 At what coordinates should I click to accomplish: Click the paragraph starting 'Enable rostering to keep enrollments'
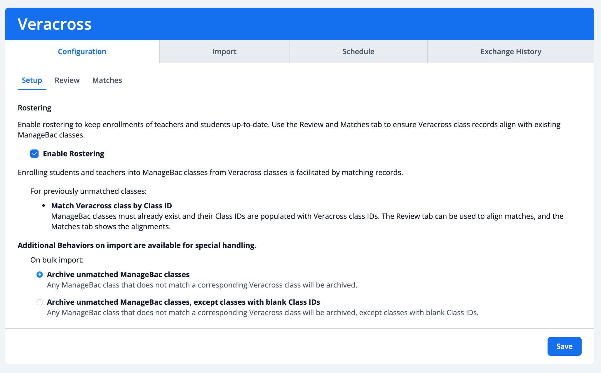tap(289, 130)
